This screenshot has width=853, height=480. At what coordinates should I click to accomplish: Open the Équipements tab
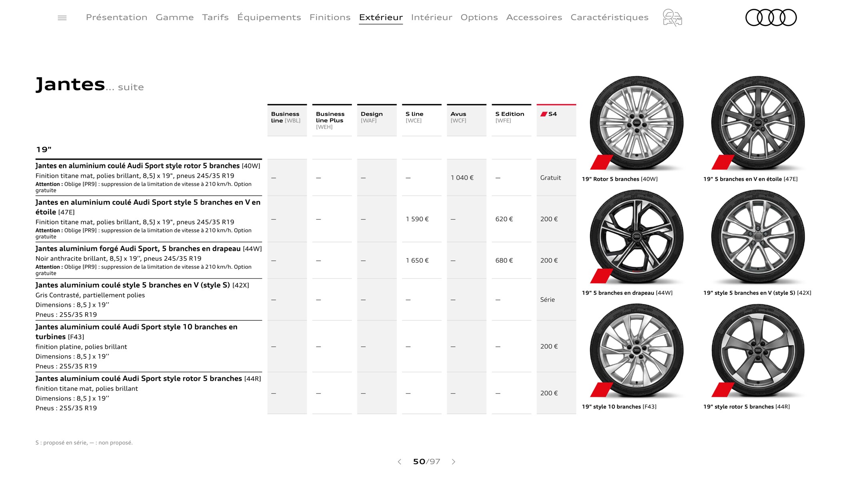coord(269,17)
